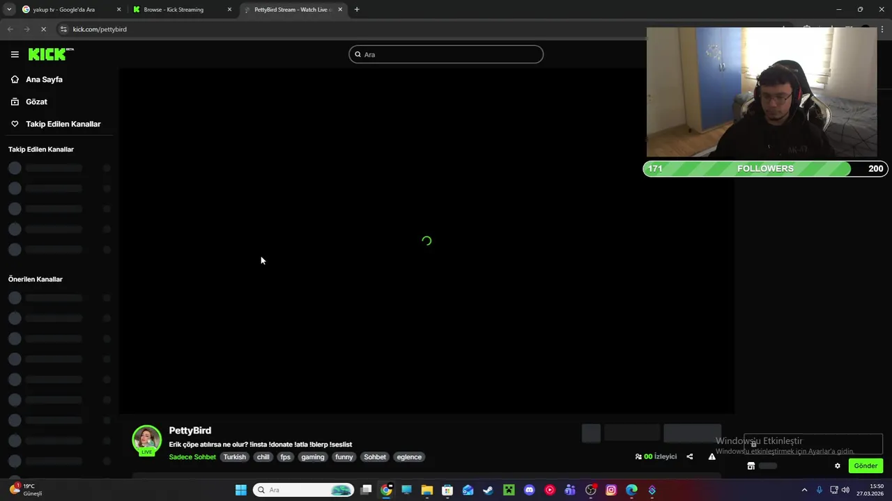Click the Gönder send button
The width and height of the screenshot is (892, 501).
pyautogui.click(x=866, y=466)
